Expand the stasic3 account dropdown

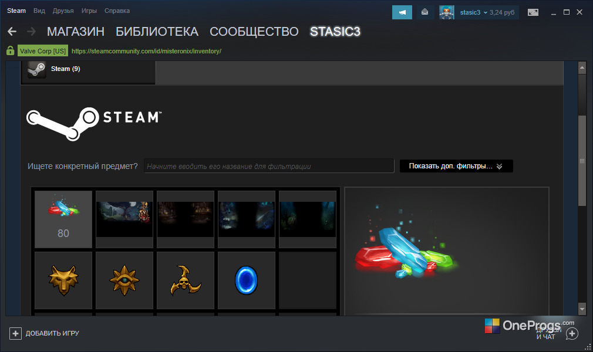coord(474,12)
